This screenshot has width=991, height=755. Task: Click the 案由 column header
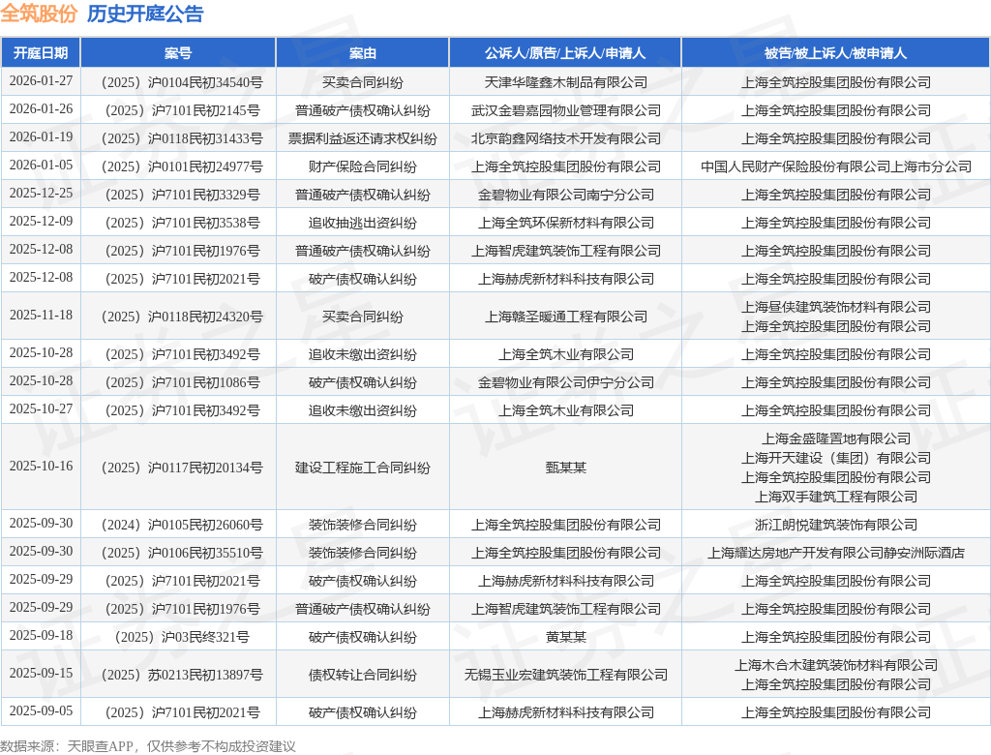362,53
